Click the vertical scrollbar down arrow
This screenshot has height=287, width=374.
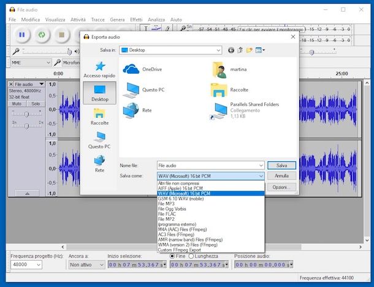point(367,240)
